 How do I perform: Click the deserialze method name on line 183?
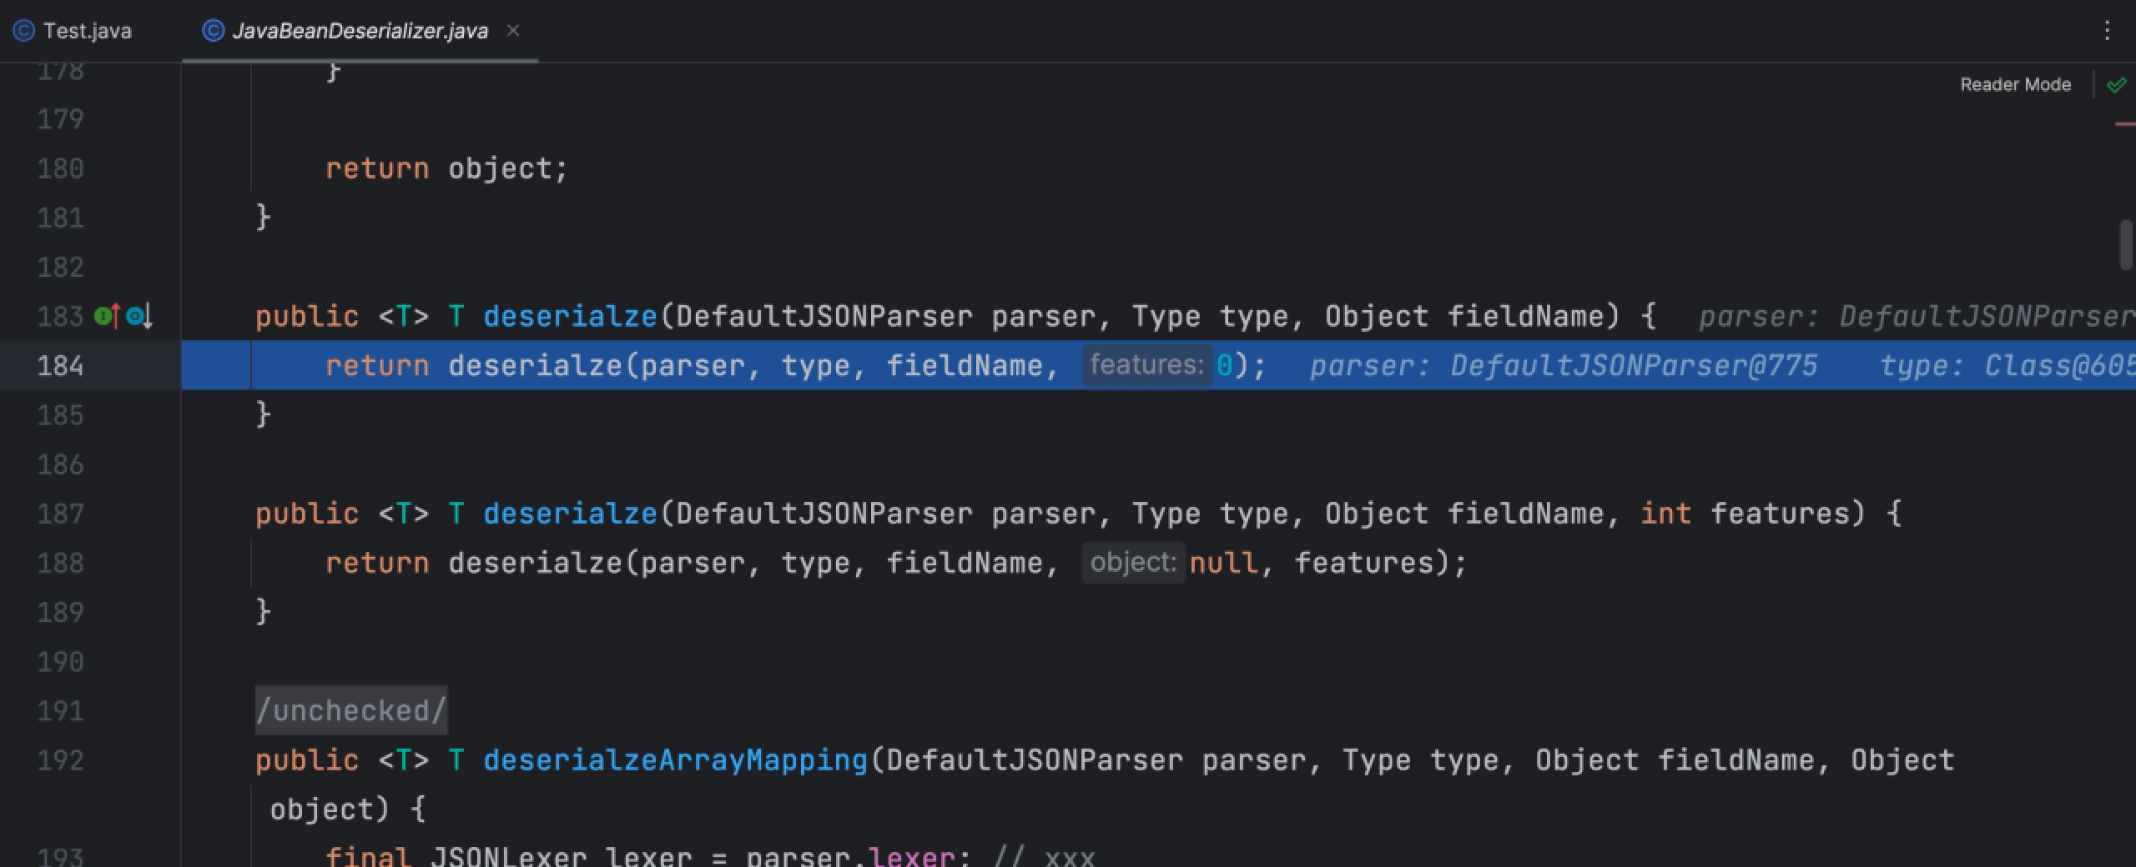click(x=571, y=316)
